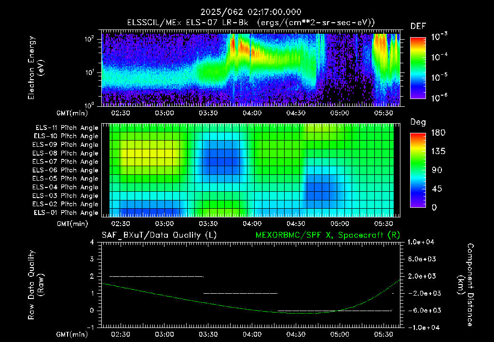Click the ELS-08 Pitch Angle row label

point(65,153)
